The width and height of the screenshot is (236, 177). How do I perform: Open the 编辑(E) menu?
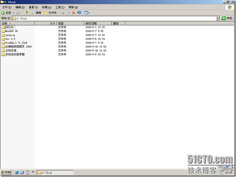pos(20,7)
